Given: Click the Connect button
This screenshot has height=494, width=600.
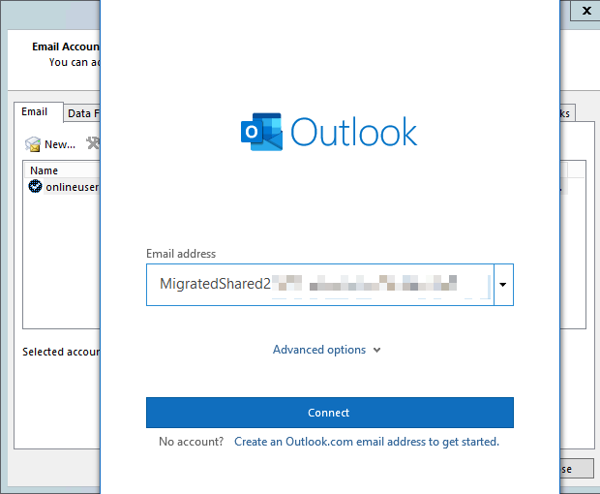Looking at the screenshot, I should pos(329,413).
